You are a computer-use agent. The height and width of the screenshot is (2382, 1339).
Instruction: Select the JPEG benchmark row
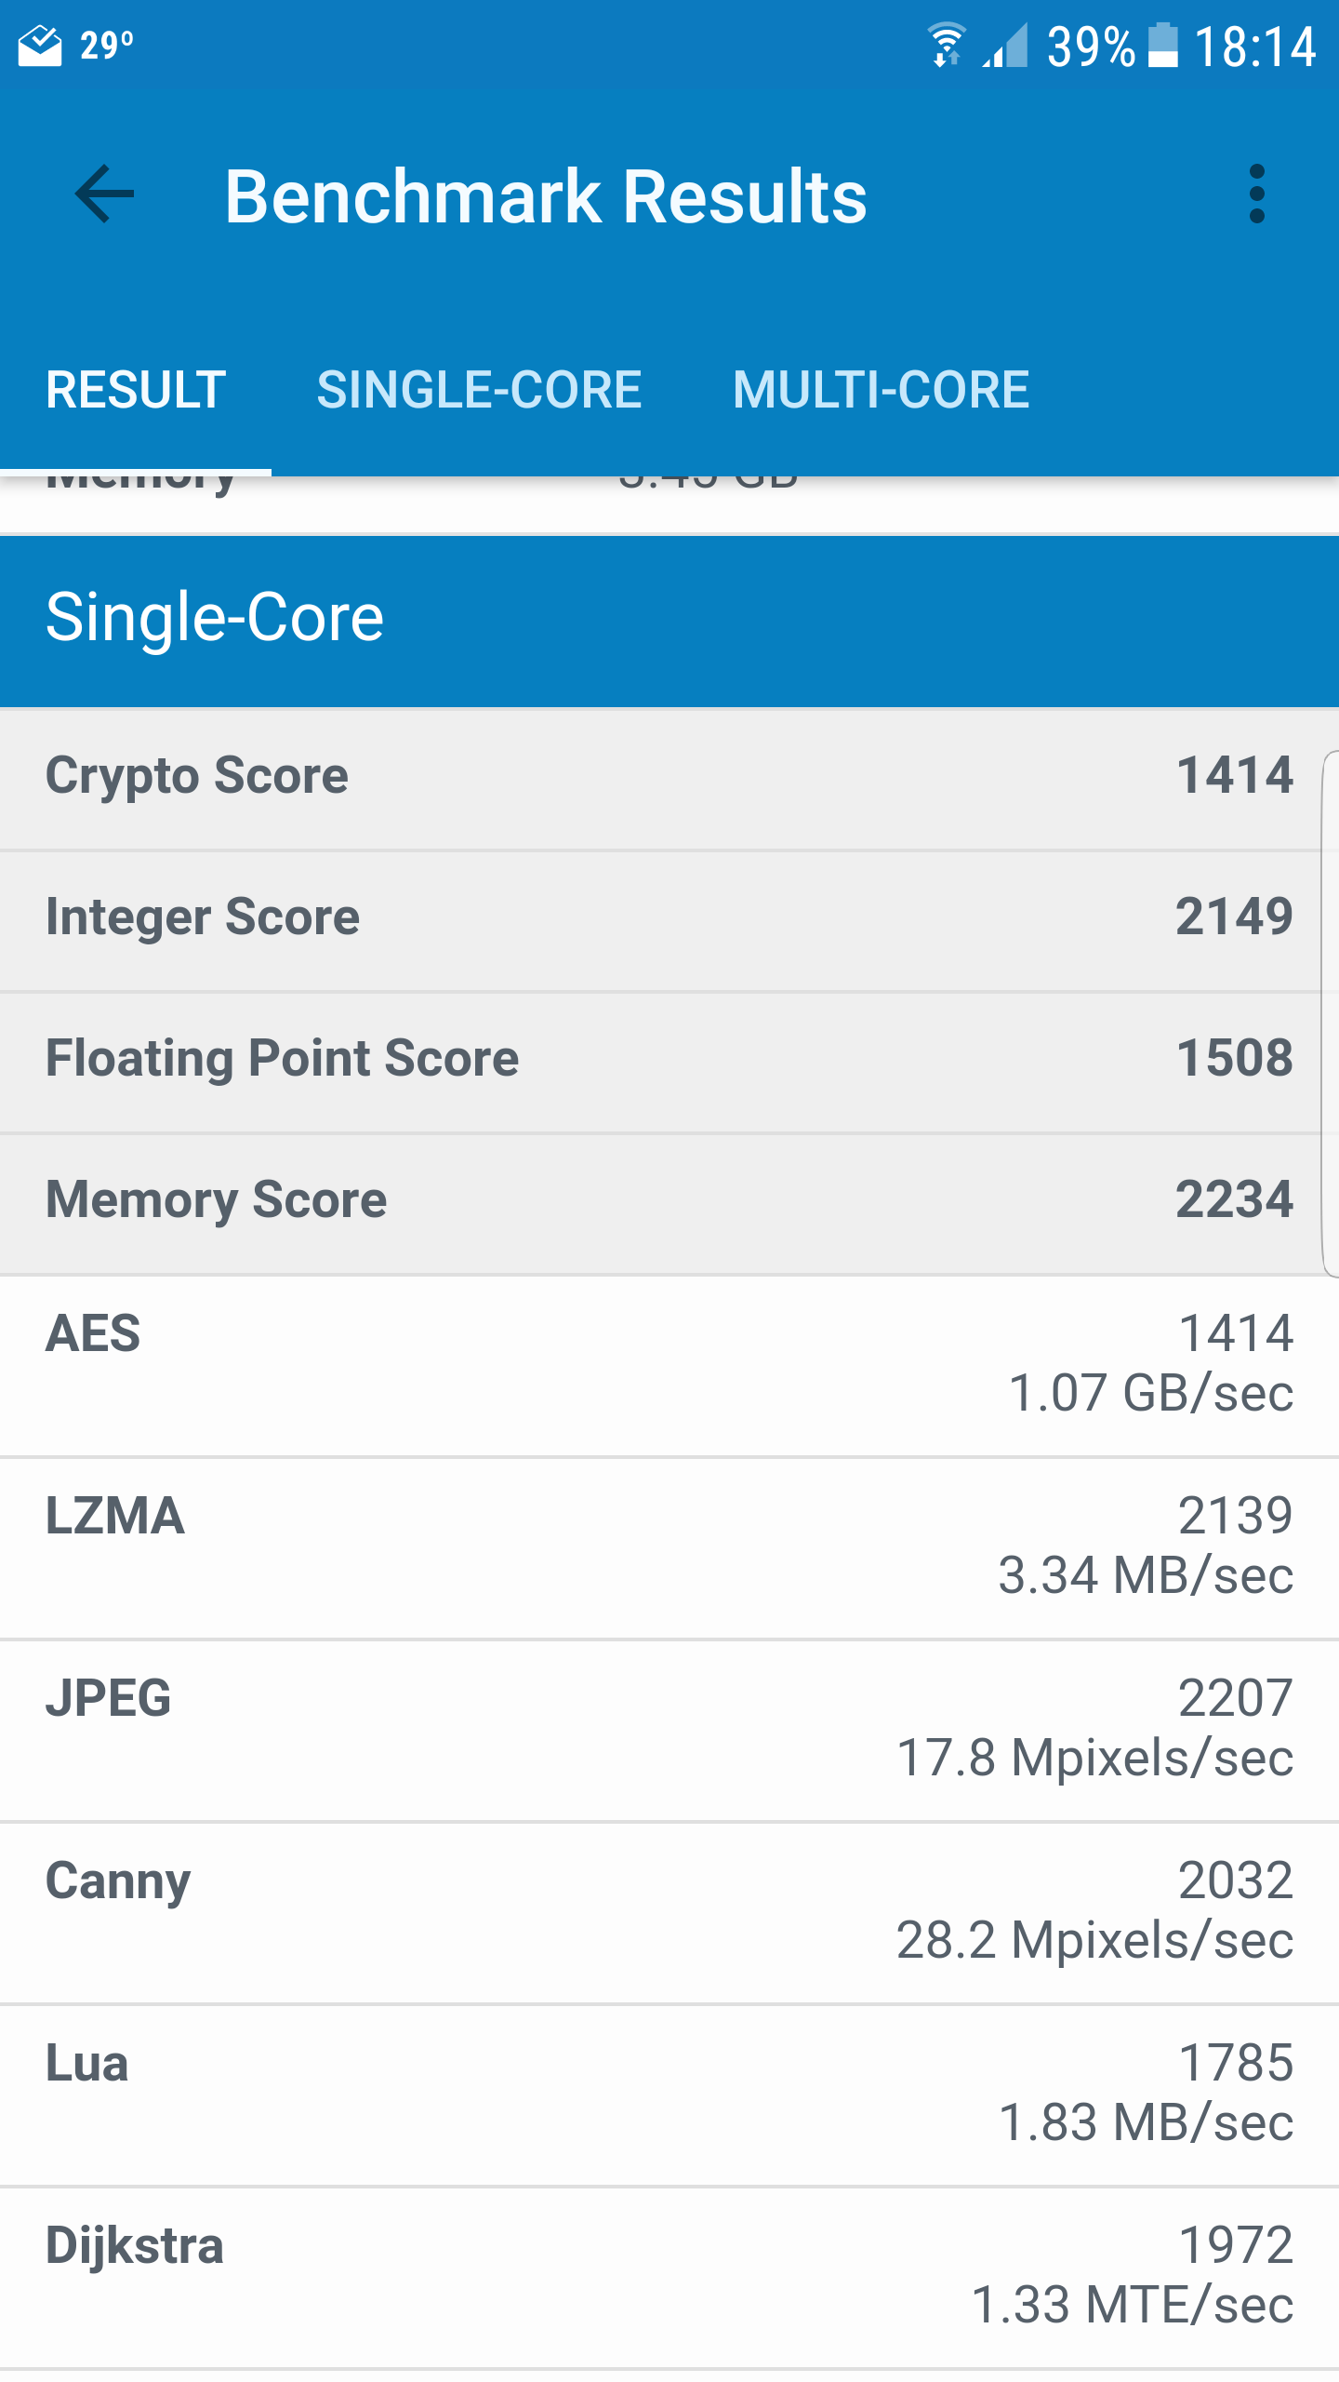(669, 1729)
